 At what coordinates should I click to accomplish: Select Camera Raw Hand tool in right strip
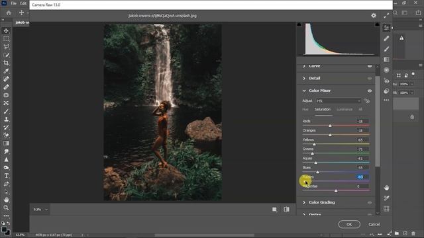386,188
